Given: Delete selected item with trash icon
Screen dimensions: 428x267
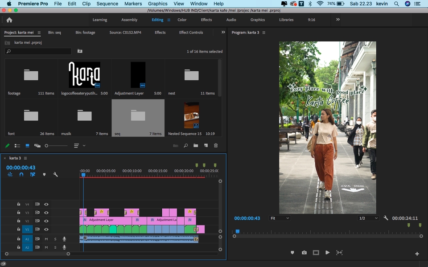Looking at the screenshot, I should pos(216,145).
